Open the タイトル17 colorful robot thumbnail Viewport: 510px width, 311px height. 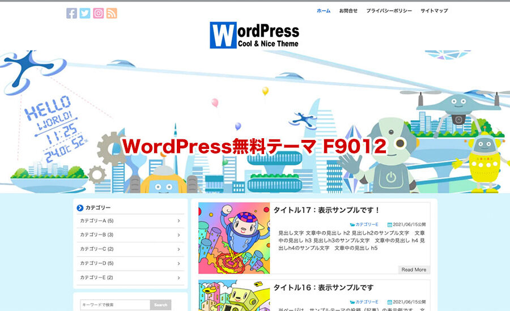point(234,238)
